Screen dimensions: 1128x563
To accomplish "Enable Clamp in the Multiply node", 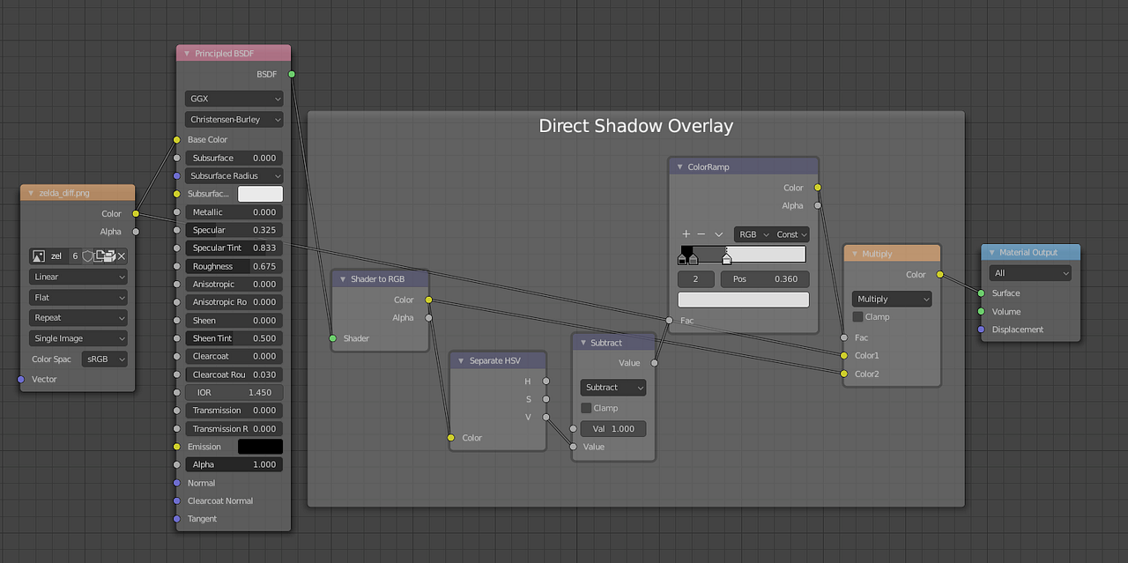I will click(x=857, y=317).
